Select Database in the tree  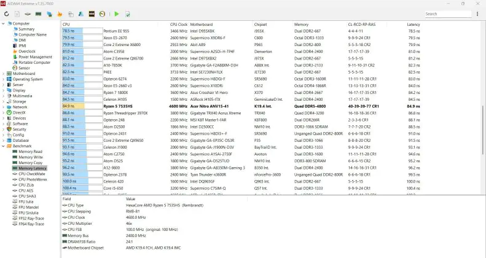21,141
